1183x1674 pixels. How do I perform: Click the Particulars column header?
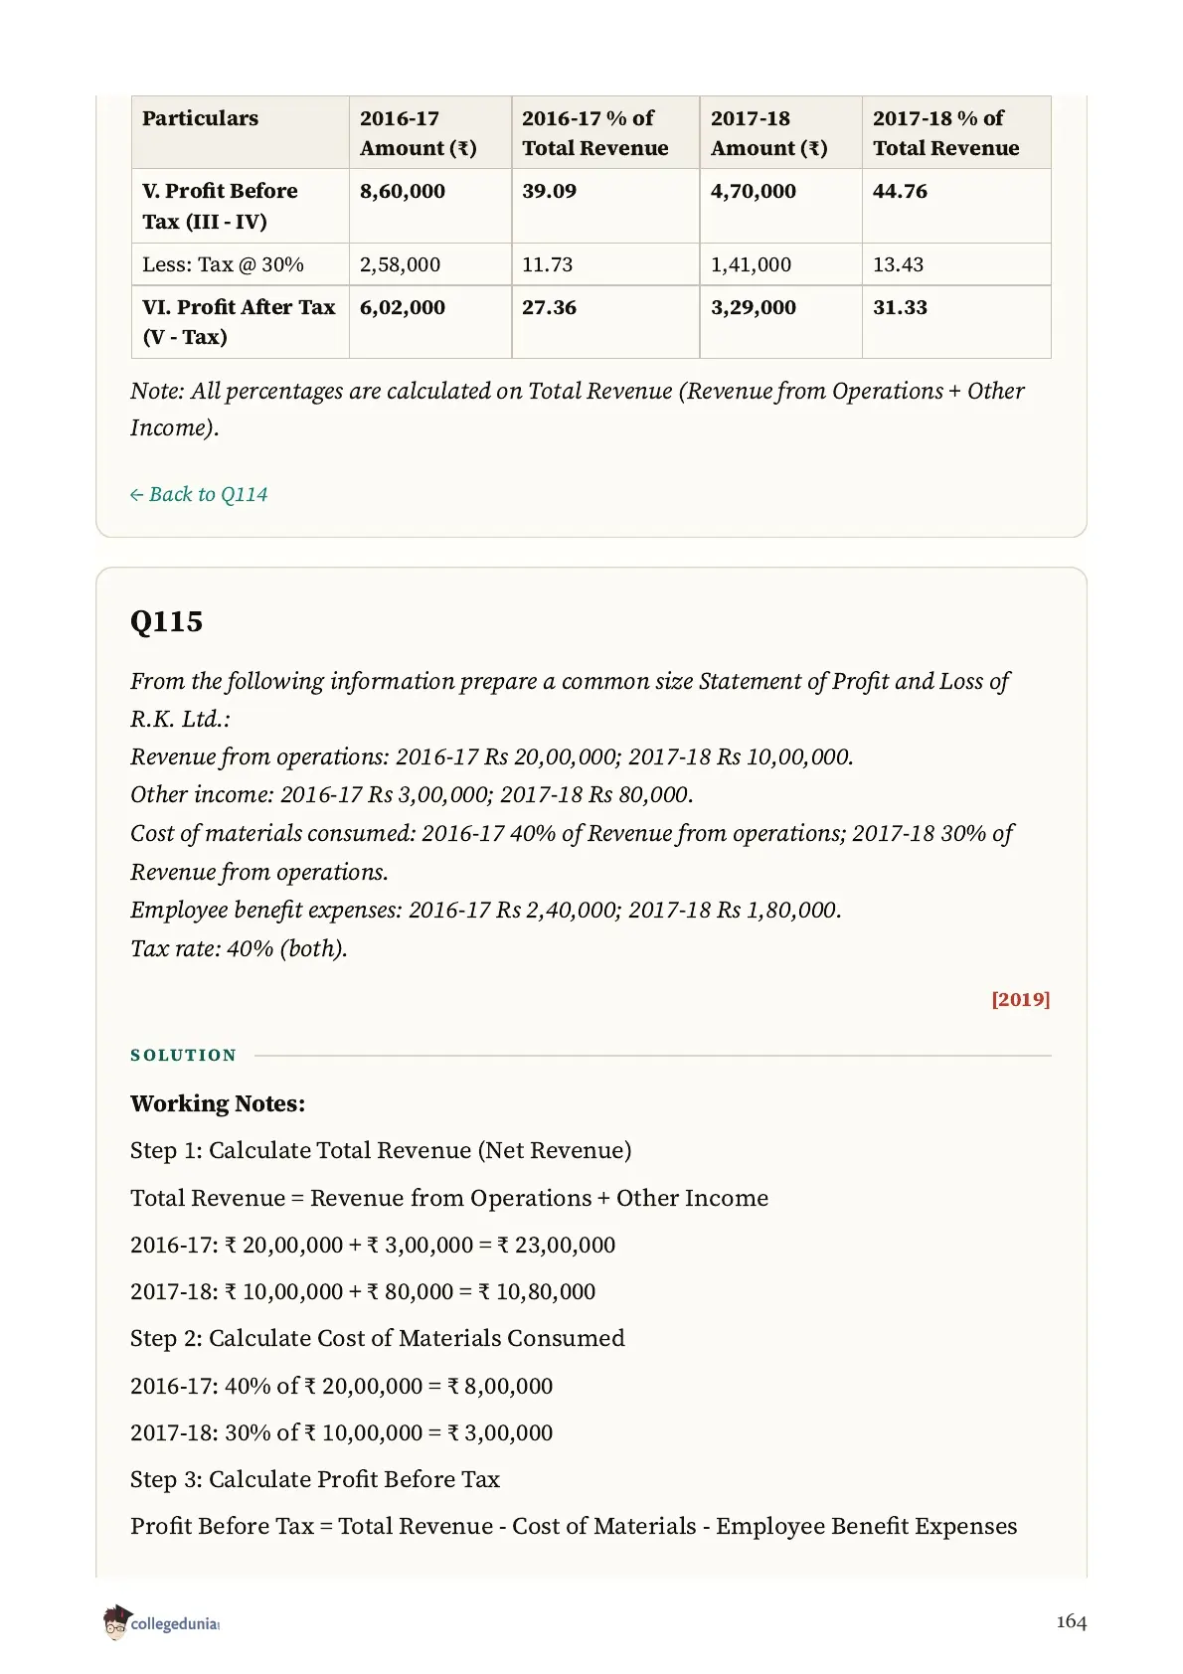pos(200,118)
